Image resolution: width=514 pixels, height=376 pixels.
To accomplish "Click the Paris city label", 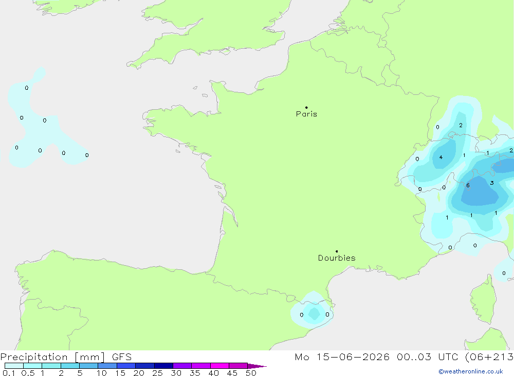I will [x=306, y=114].
